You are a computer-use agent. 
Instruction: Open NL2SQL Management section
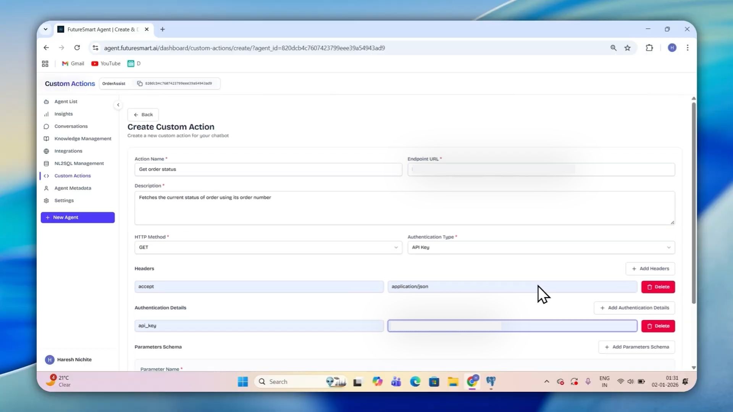click(x=79, y=163)
